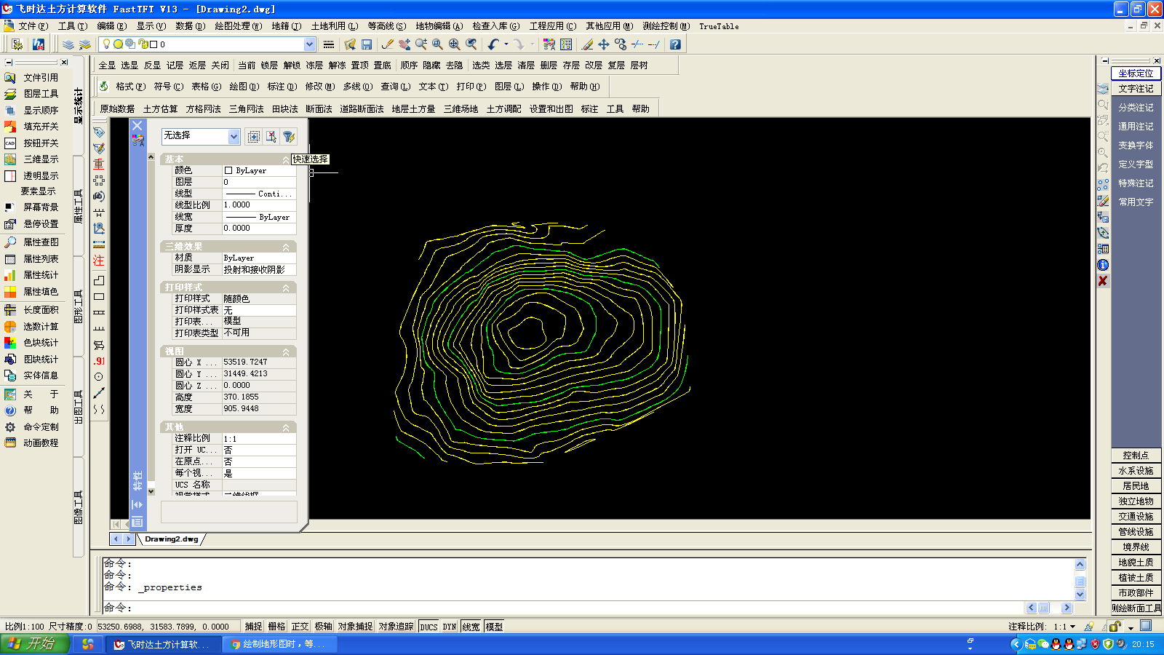Click the layer 0 color square in layer dropdown
Screen dimensions: 1164x655
click(x=154, y=44)
